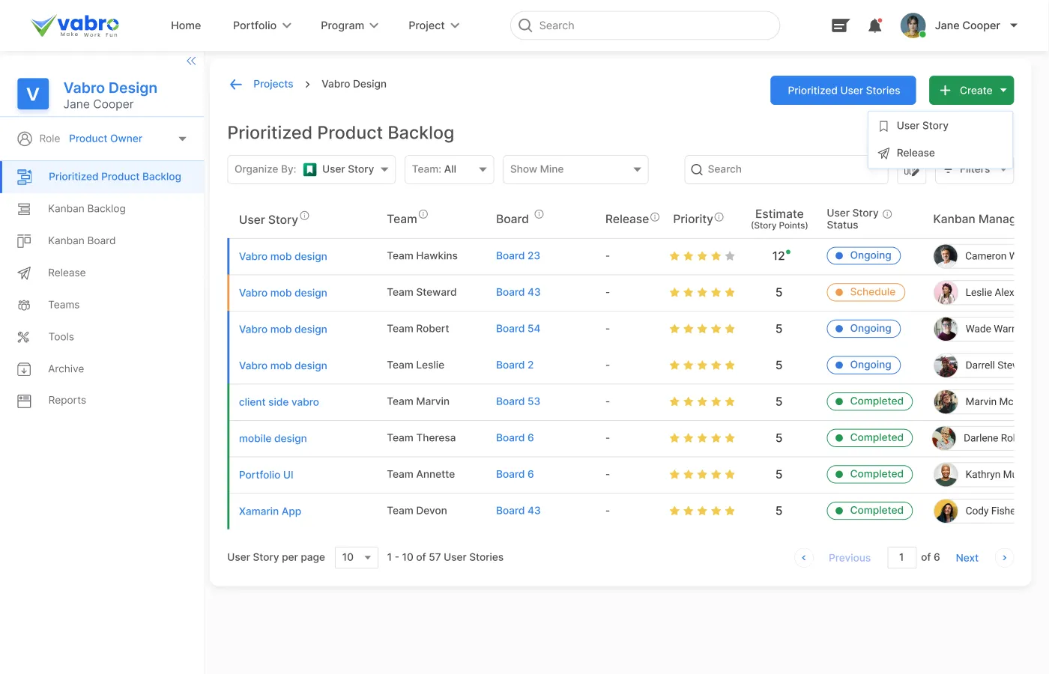1049x674 pixels.
Task: Collapse the sidebar with double chevron
Action: point(191,61)
